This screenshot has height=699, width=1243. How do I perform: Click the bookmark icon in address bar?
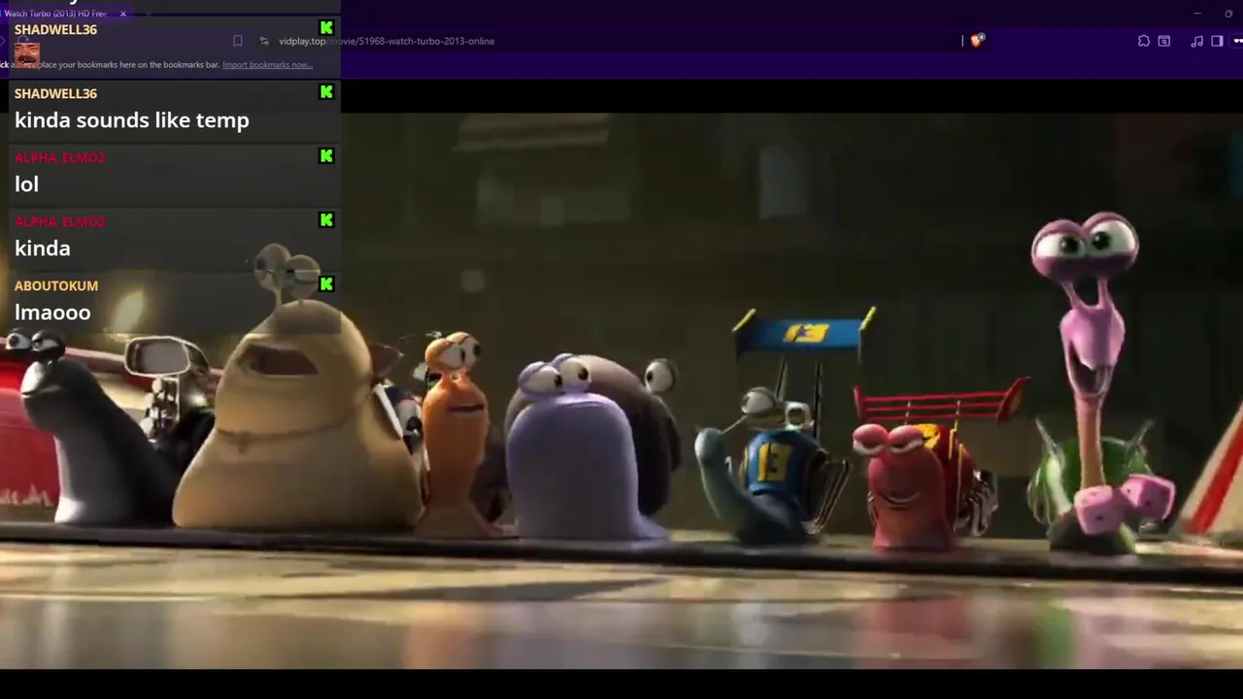pyautogui.click(x=238, y=41)
